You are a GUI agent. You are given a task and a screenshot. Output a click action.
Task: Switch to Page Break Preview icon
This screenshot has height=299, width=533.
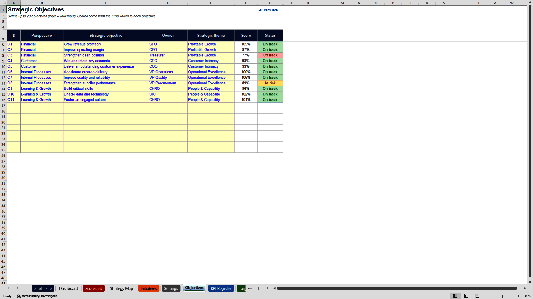tap(477, 296)
